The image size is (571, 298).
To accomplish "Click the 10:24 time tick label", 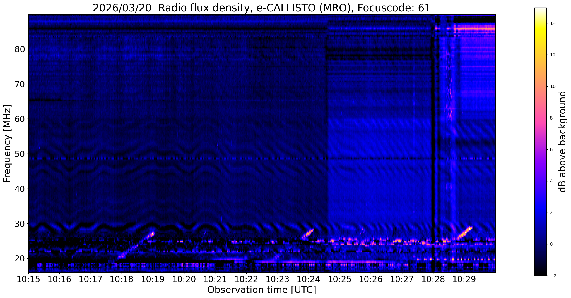I will click(x=309, y=279).
